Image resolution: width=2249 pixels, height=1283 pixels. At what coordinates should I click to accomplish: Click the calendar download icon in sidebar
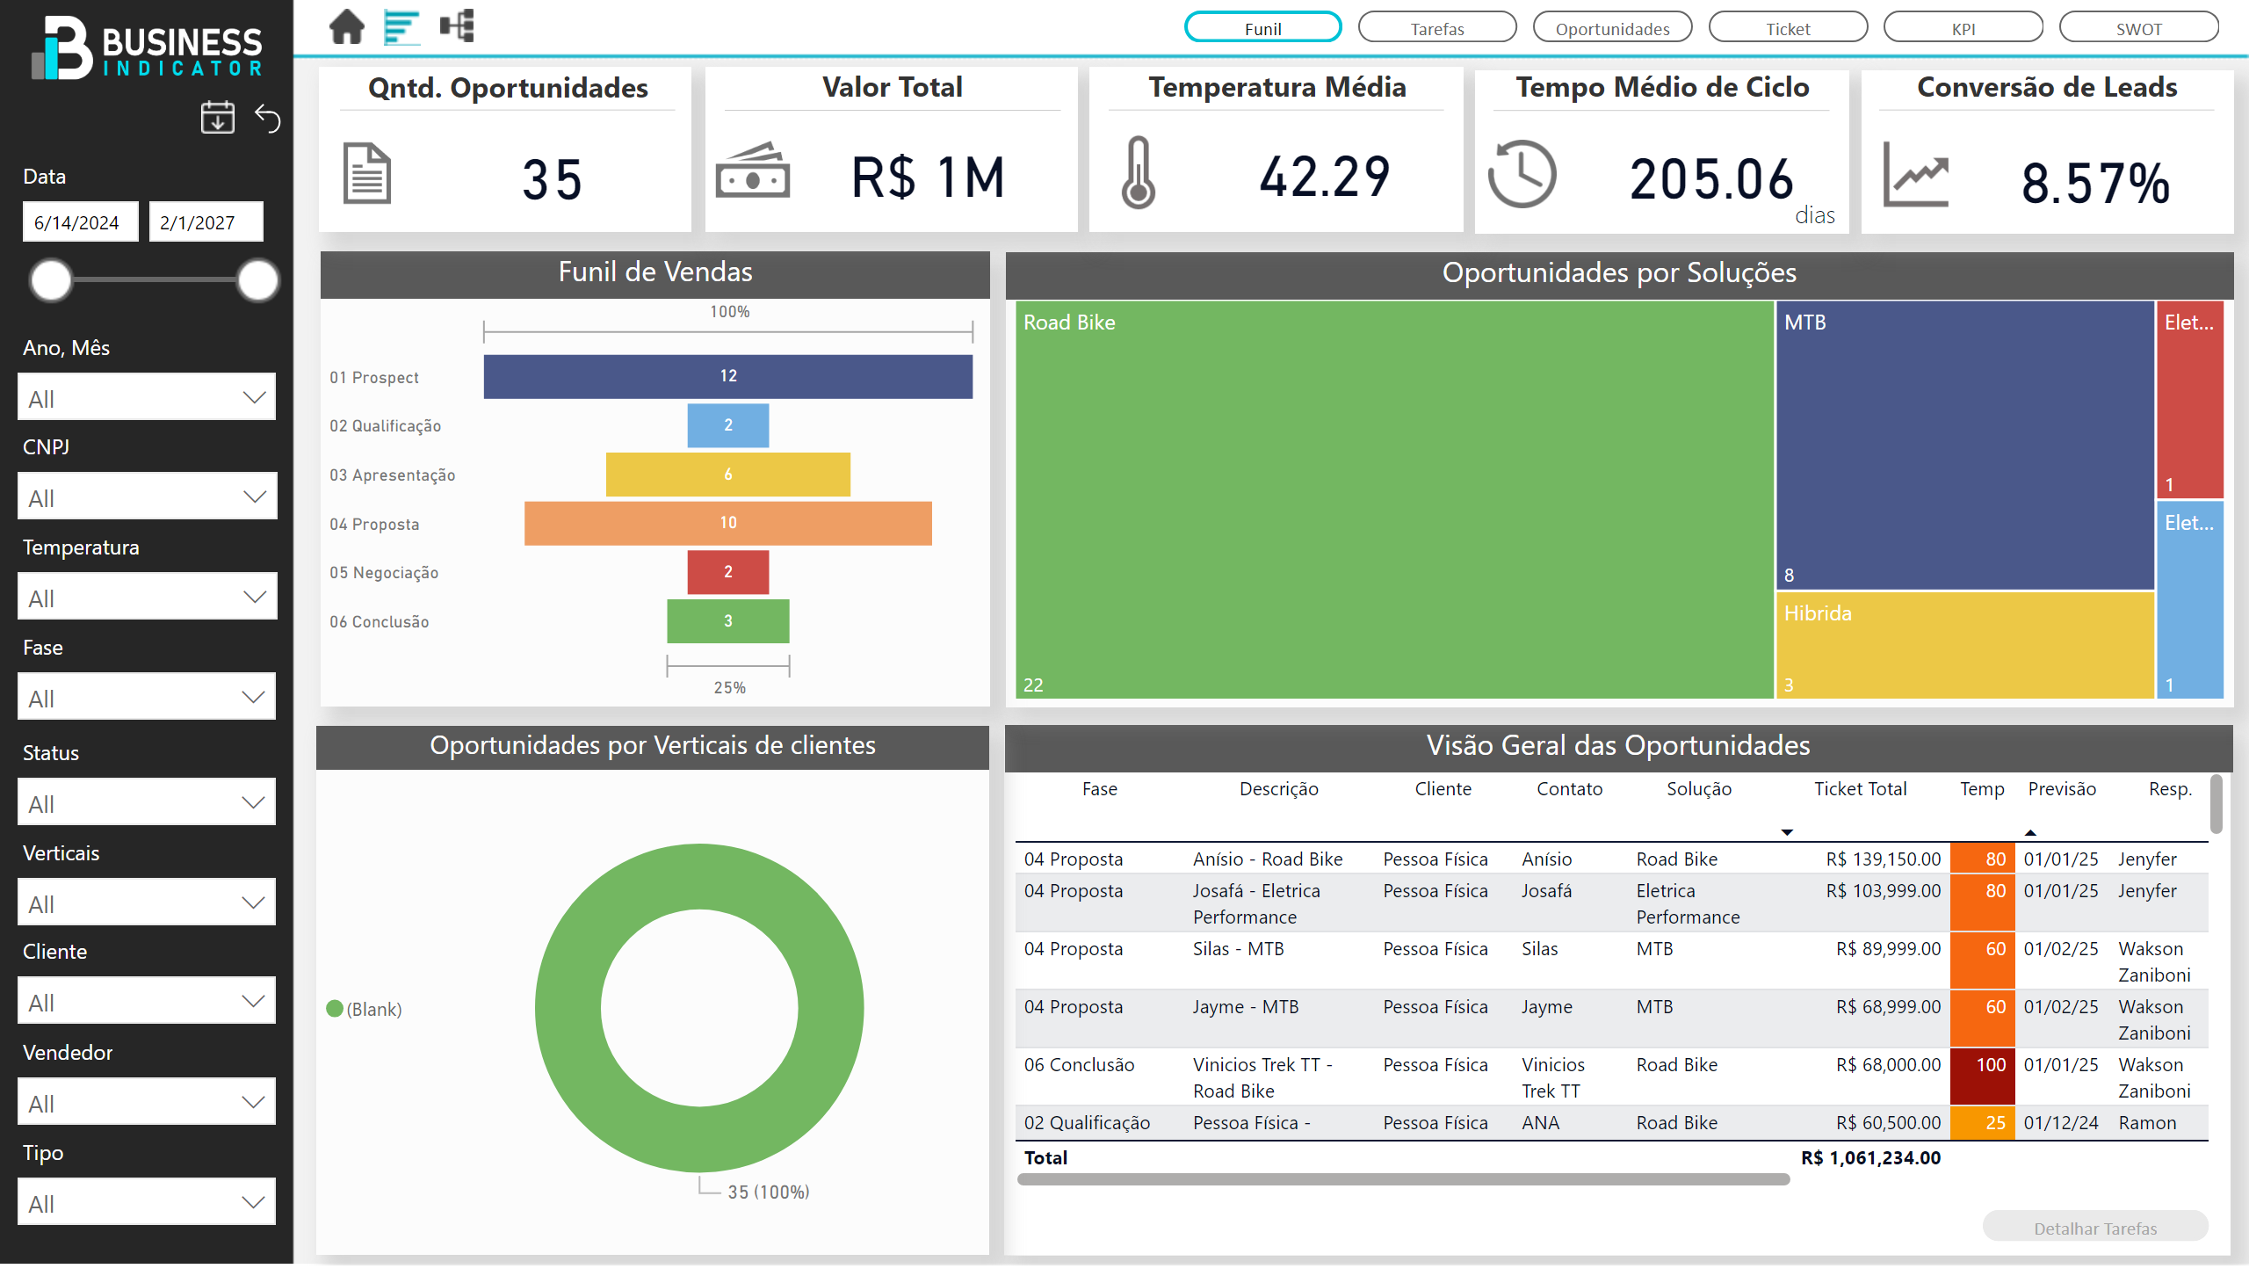217,117
